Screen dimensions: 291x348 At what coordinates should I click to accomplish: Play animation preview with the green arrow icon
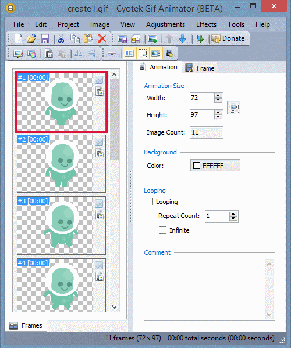(200, 38)
